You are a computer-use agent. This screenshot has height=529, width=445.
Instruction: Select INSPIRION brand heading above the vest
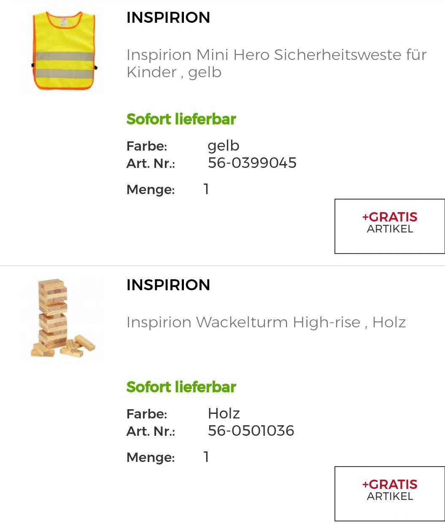[168, 17]
